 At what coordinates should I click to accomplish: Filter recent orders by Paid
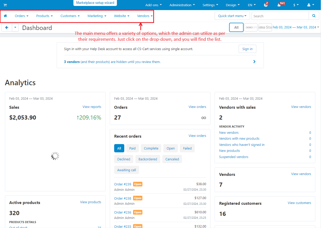pyautogui.click(x=133, y=148)
